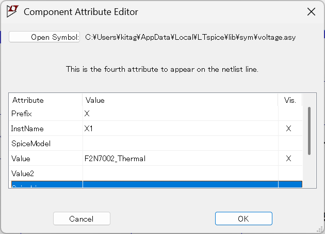Toggle the Vis. cell of Value2 row
This screenshot has height=234, width=325.
pos(290,174)
